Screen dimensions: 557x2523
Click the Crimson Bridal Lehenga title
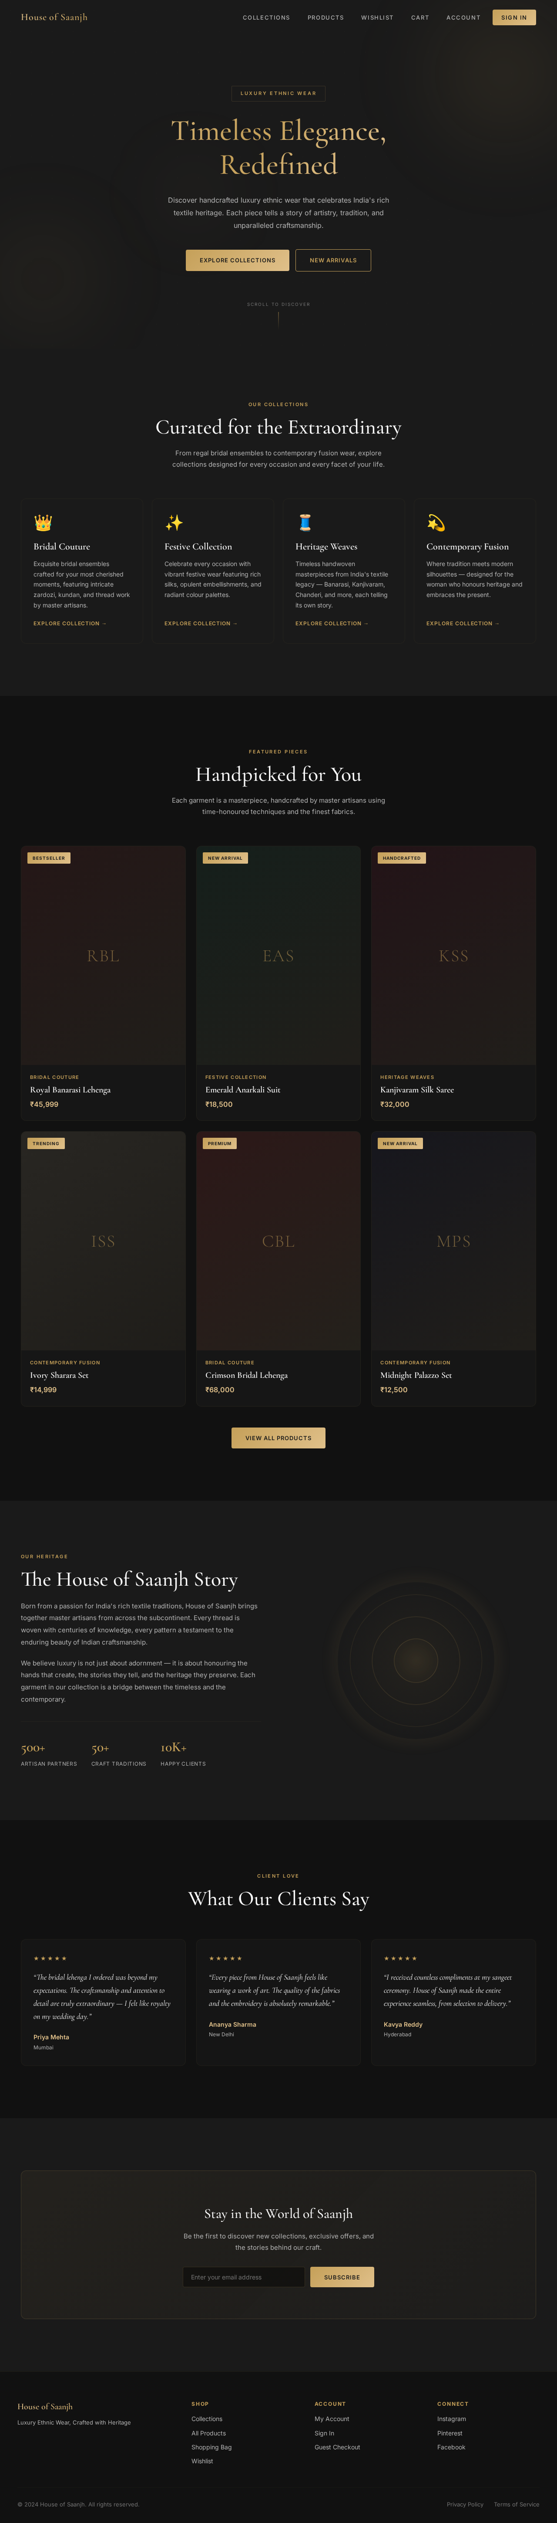click(247, 1375)
